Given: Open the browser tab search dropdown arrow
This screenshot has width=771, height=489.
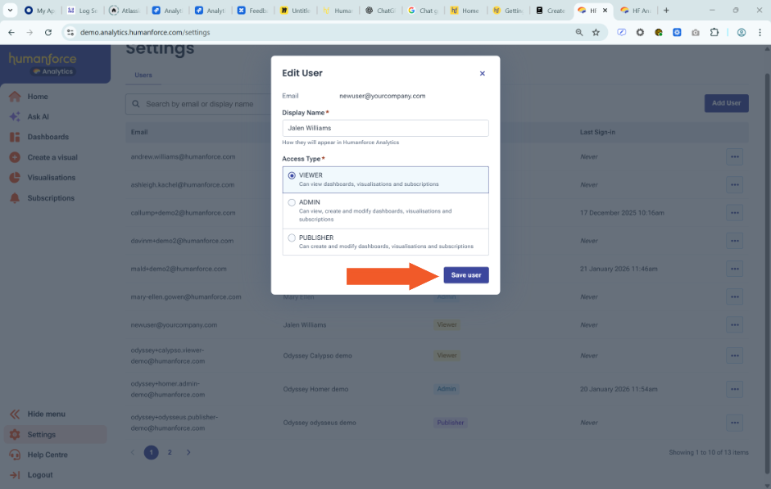Looking at the screenshot, I should 10,11.
